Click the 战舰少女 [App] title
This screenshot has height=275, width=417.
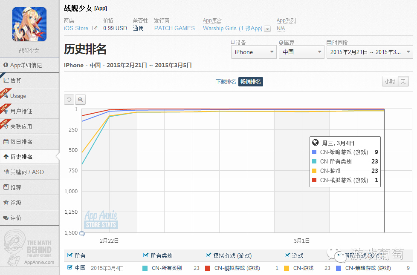85,9
